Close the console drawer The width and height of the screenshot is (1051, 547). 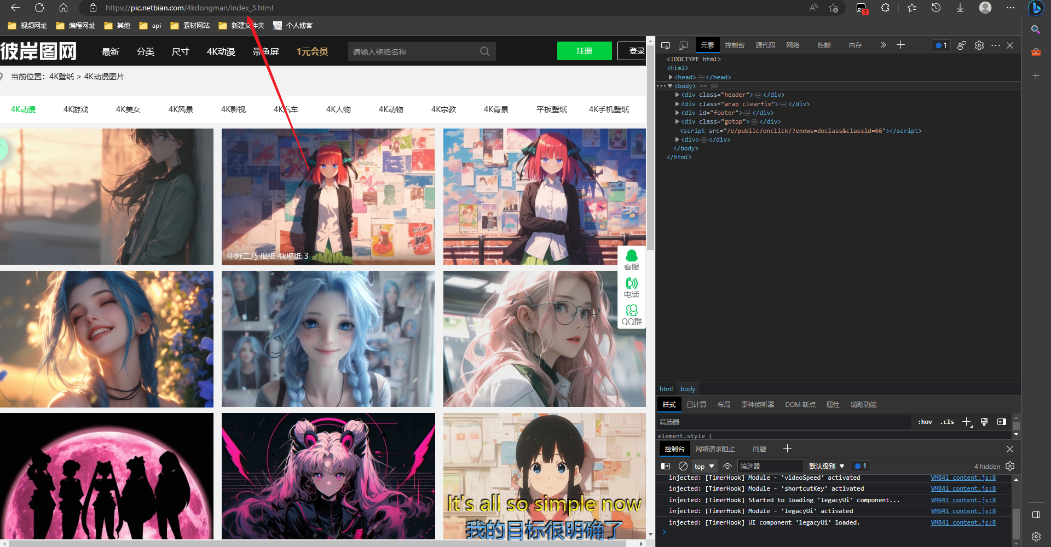tap(1010, 449)
